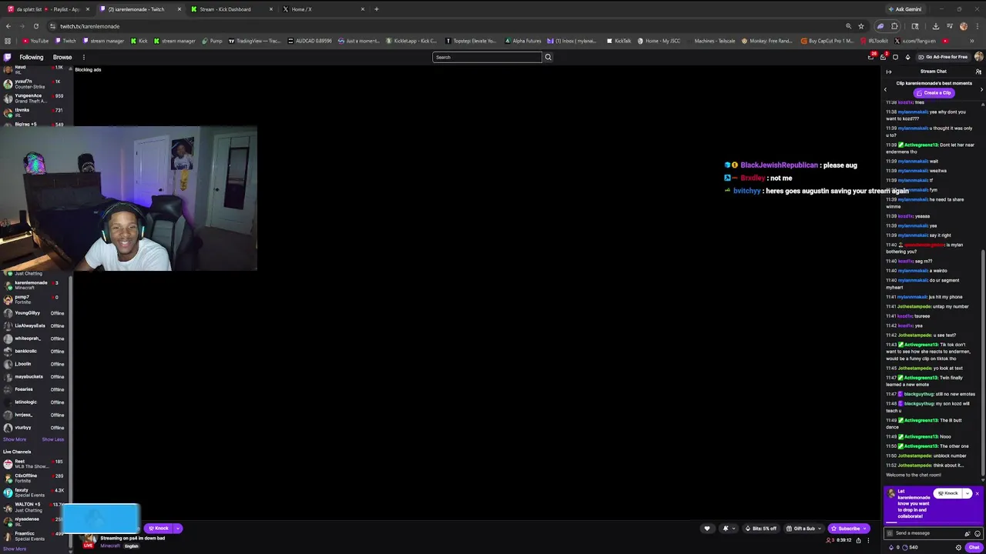986x554 pixels.
Task: Open the three-dot More menu beside Browse
Action: coord(83,57)
